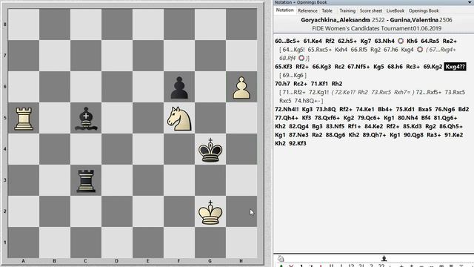The image size is (474, 267).
Task: Open the Table tab
Action: point(327,10)
